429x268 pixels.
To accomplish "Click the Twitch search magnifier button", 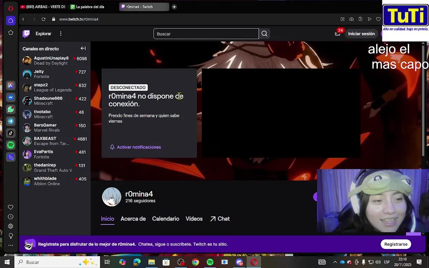I will (264, 33).
